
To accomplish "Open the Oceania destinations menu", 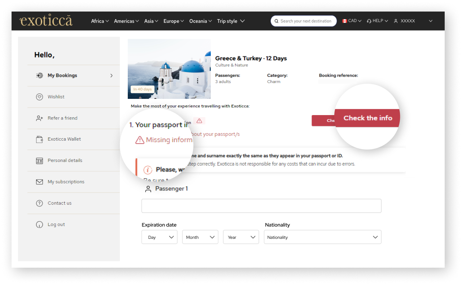I will click(x=201, y=21).
